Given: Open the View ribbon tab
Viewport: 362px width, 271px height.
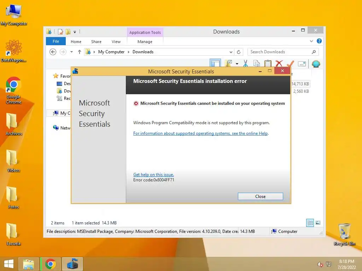Looking at the screenshot, I should pyautogui.click(x=116, y=42).
